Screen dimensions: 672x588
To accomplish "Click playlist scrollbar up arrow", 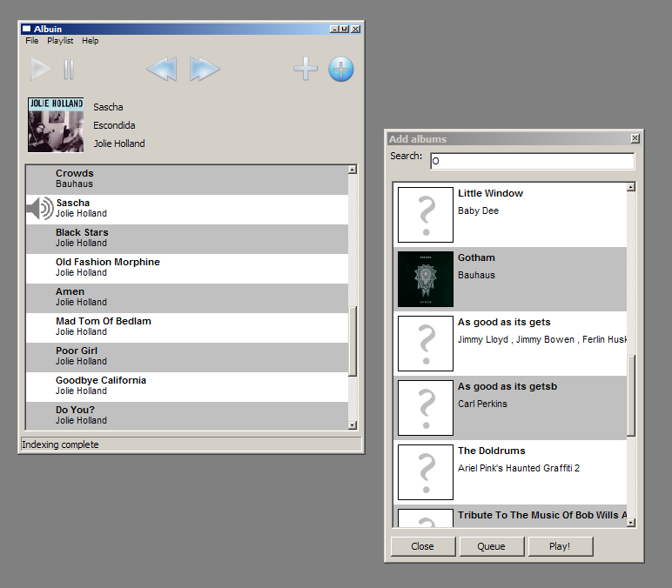I will click(353, 170).
